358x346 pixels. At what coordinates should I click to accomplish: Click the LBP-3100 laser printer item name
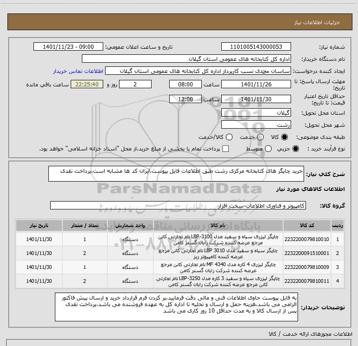[218, 240]
